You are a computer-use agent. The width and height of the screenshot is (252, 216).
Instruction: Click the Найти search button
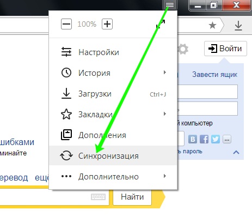pyautogui.click(x=132, y=197)
